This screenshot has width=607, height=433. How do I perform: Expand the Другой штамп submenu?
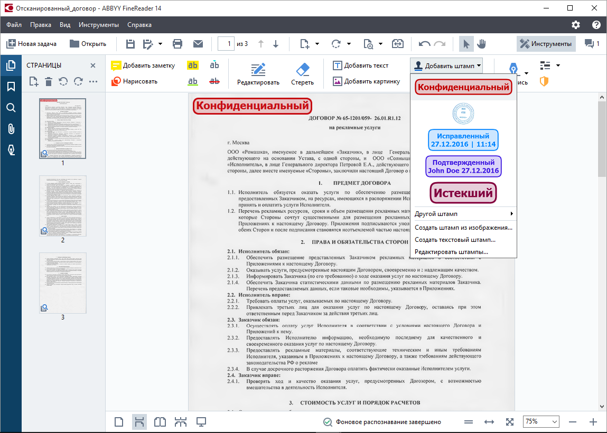click(x=463, y=214)
